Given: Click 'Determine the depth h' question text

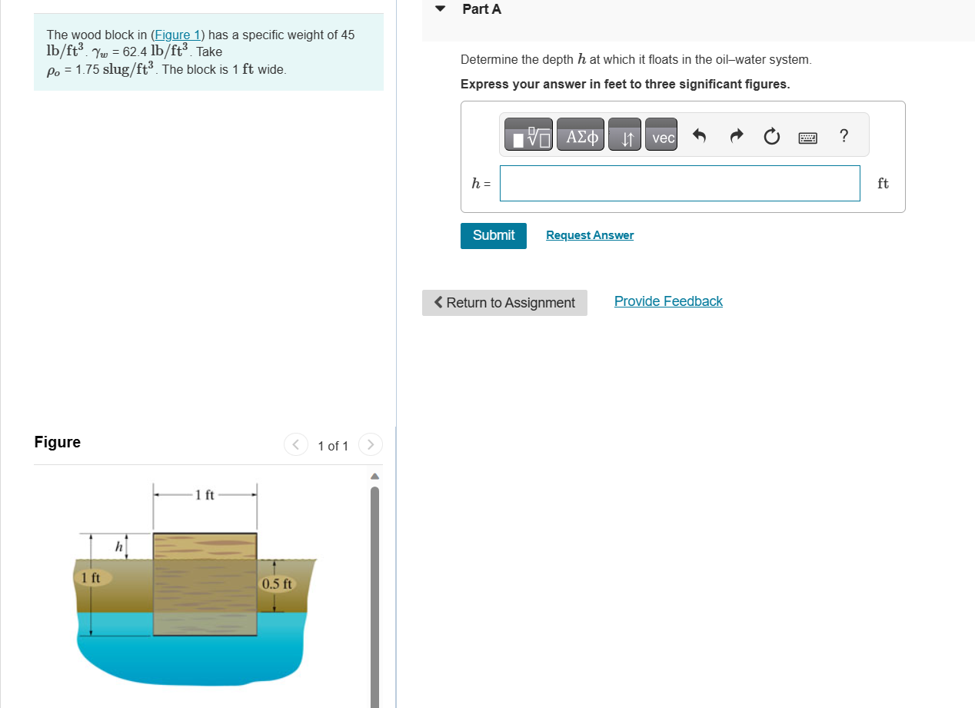Looking at the screenshot, I should (636, 59).
